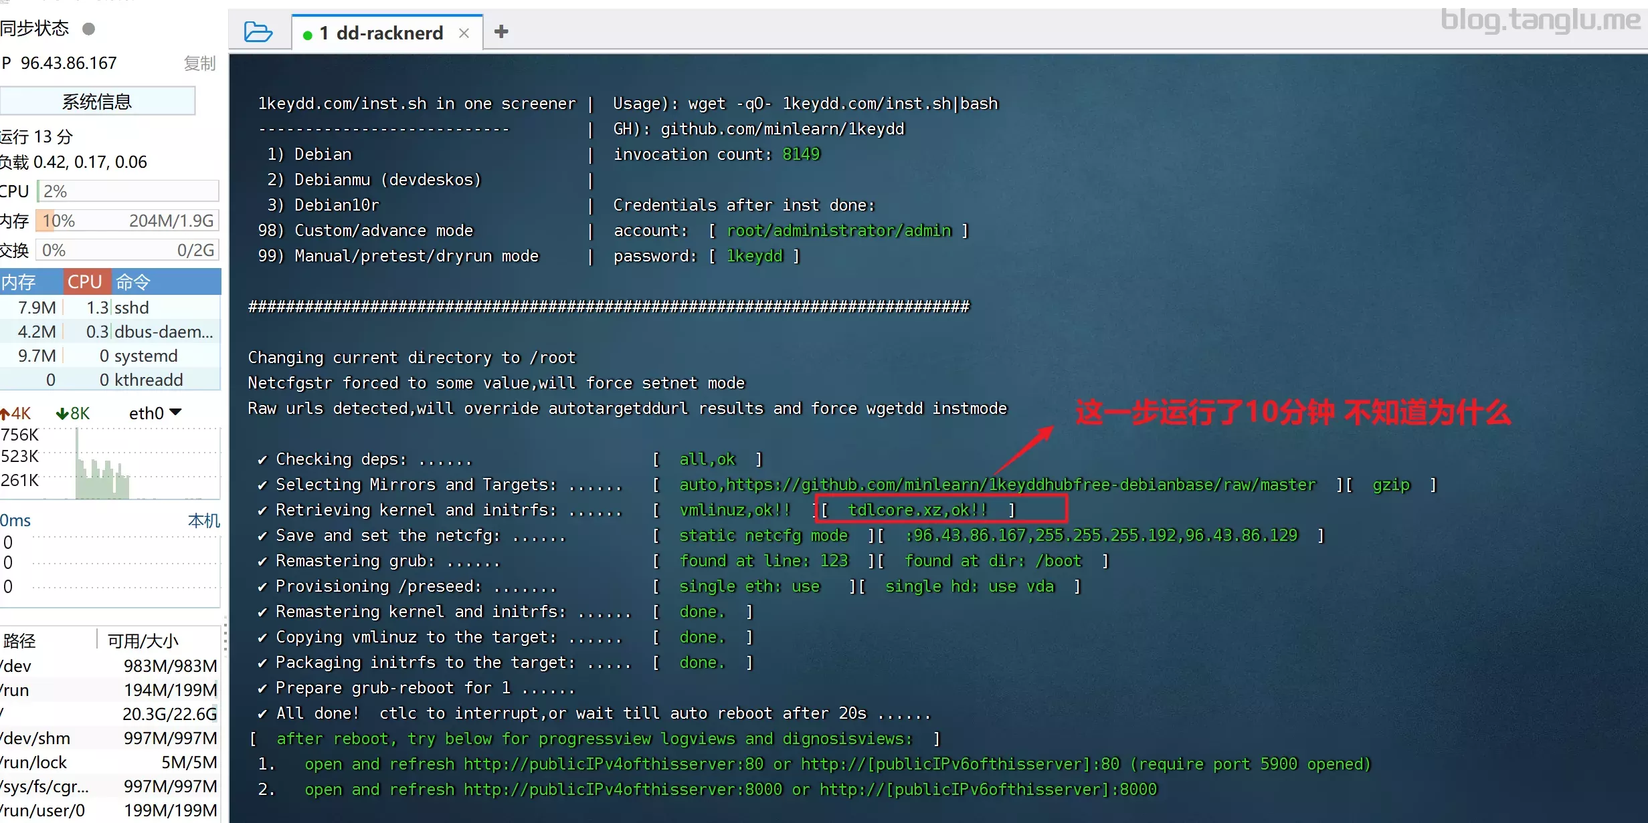
Task: Sort disks by 可用/大小 header
Action: point(143,640)
